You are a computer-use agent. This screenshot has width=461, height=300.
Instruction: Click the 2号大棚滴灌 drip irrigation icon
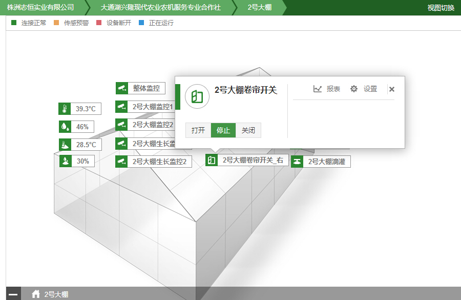tap(298, 161)
